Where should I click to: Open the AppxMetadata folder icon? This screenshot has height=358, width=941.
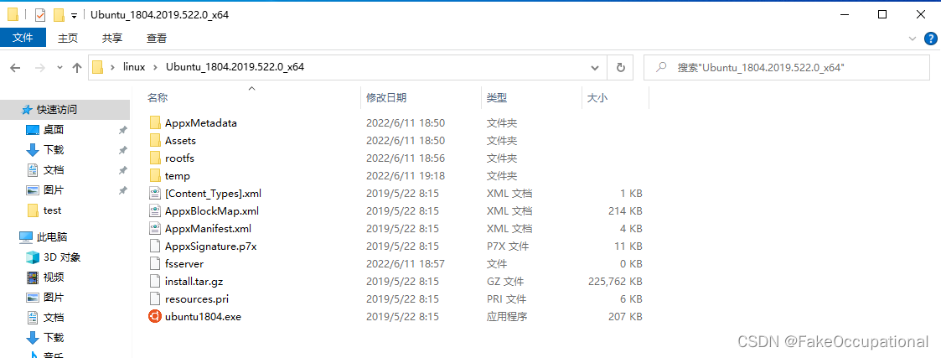(155, 123)
